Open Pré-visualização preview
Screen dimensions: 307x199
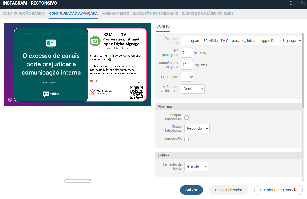point(229,190)
